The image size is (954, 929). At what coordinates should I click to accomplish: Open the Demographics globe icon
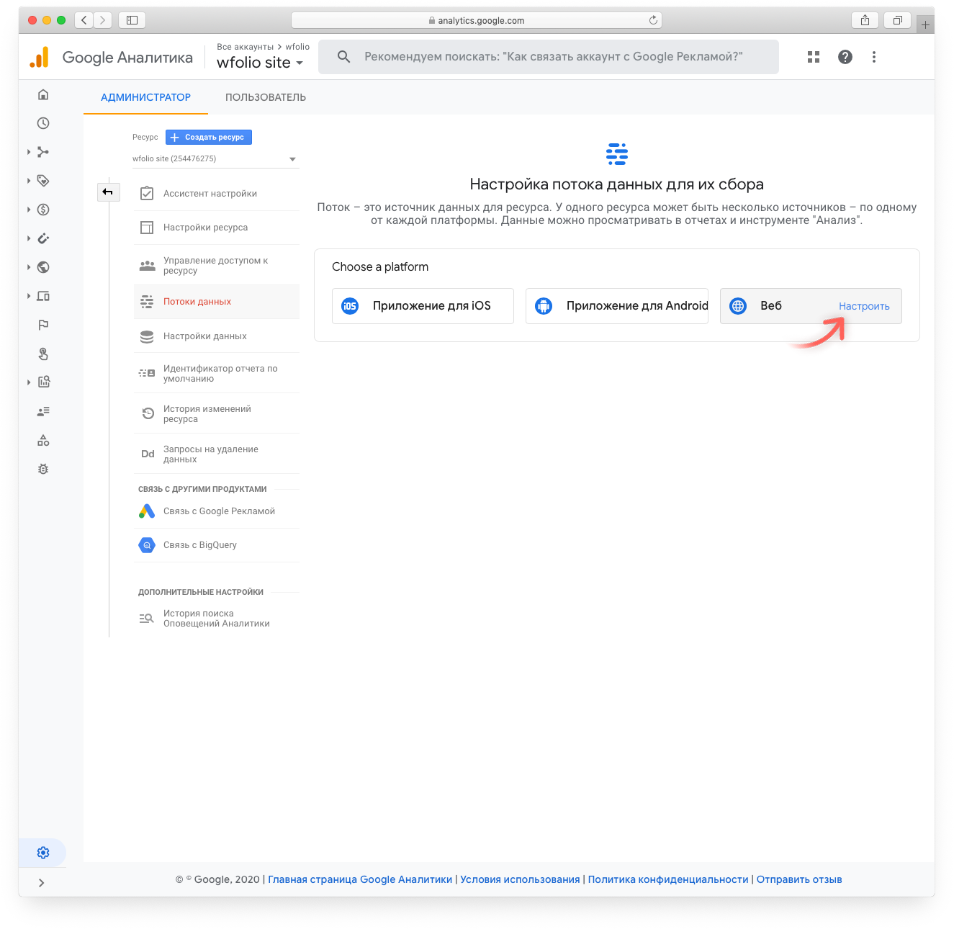click(x=43, y=267)
